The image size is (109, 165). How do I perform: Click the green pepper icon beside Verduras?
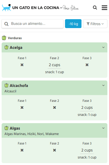(4, 38)
